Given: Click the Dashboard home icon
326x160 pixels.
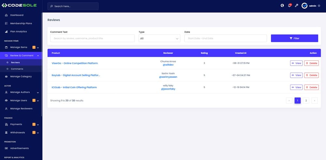Looking at the screenshot, I should coord(7,15).
